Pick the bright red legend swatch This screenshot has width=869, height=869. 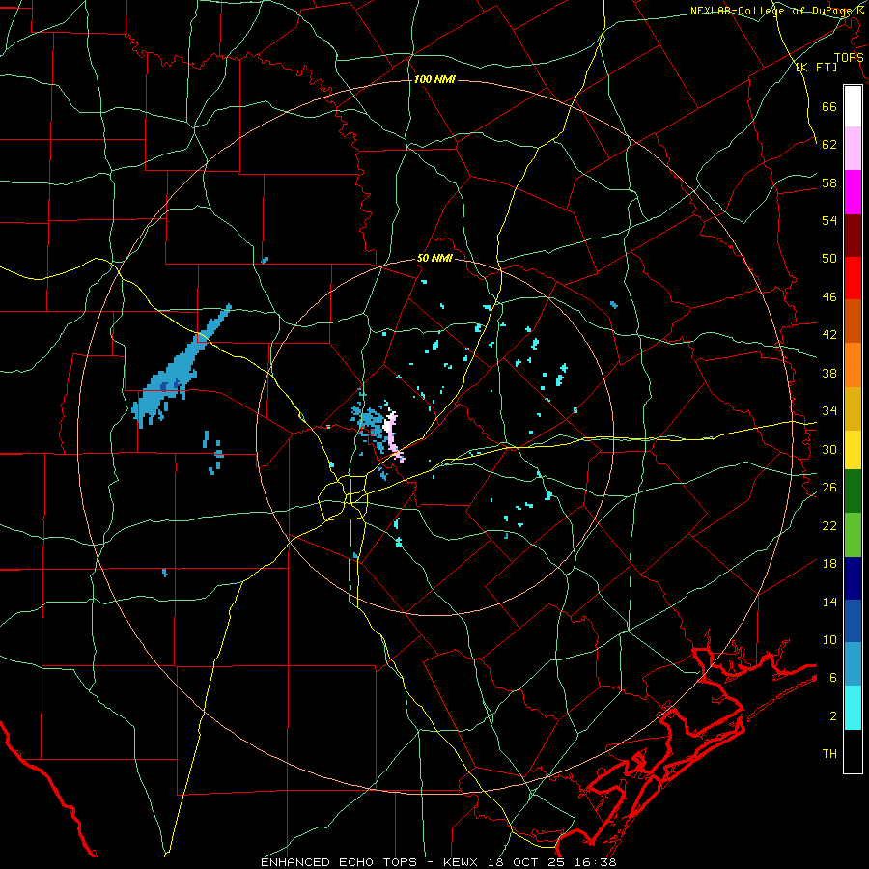[853, 278]
